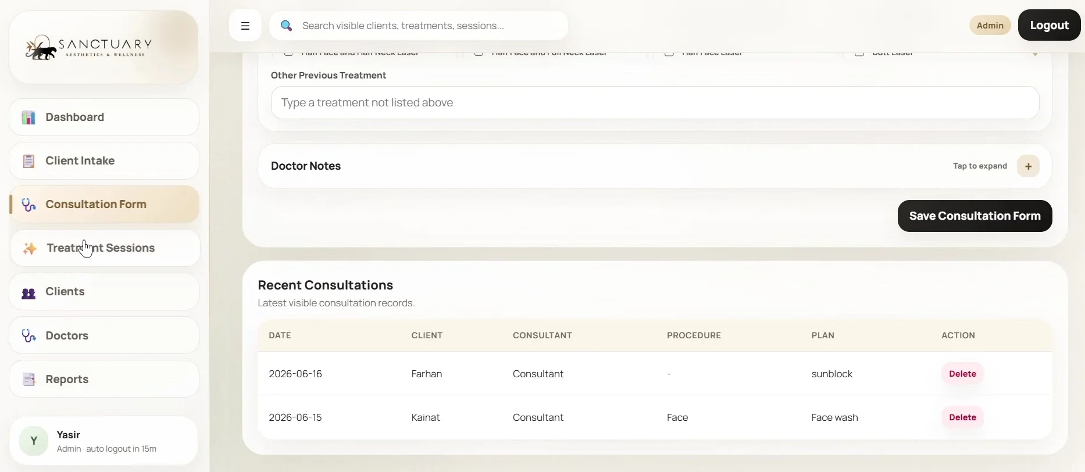Viewport: 1085px width, 472px height.
Task: Click the auto logout in 15m text
Action: click(x=121, y=449)
